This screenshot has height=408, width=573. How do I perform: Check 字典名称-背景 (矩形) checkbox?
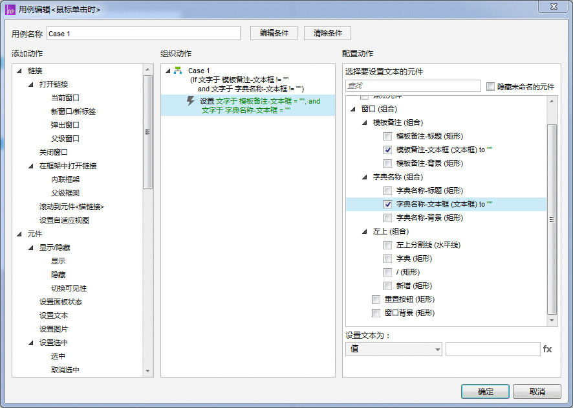[x=388, y=218]
